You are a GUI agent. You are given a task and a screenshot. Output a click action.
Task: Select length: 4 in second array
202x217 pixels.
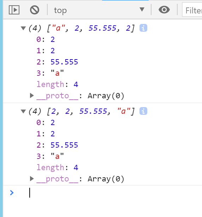pos(57,168)
